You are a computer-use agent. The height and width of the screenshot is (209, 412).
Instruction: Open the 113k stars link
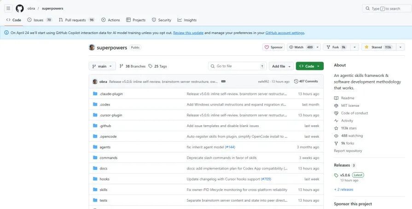(346, 128)
